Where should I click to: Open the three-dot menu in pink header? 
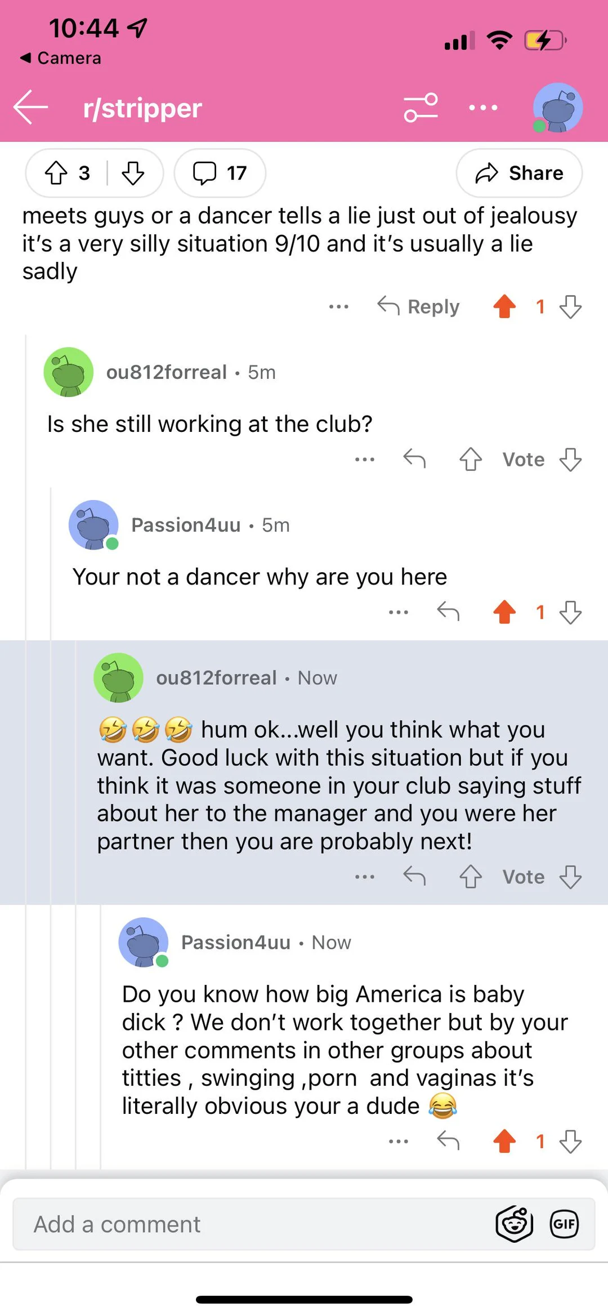pyautogui.click(x=483, y=107)
